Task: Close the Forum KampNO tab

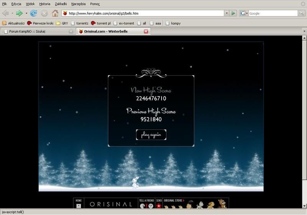Action: click(71, 31)
